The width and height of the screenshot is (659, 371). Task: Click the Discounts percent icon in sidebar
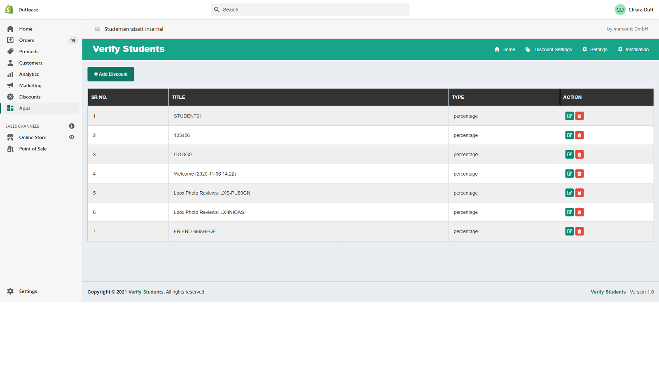pyautogui.click(x=10, y=96)
